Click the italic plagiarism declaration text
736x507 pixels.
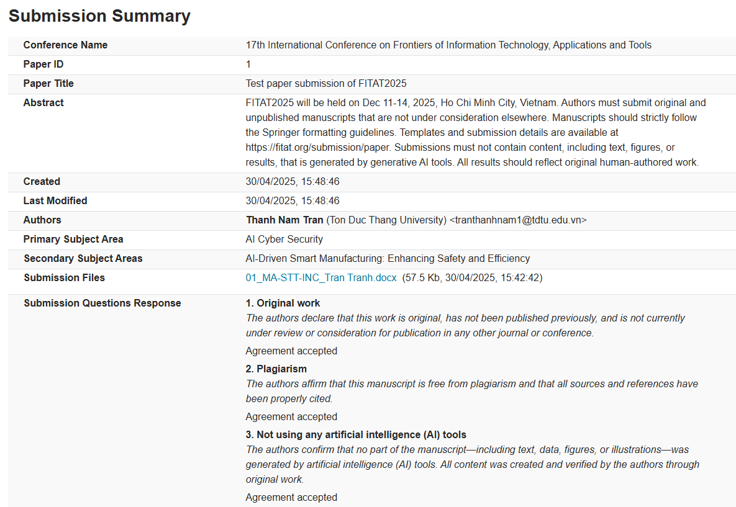(472, 391)
